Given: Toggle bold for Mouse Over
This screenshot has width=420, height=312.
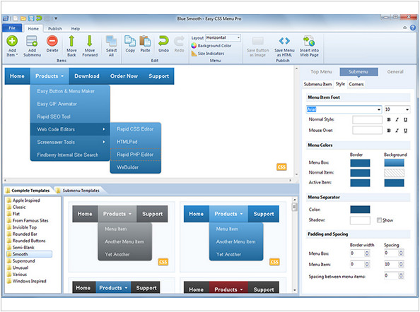Looking at the screenshot, I should click(x=389, y=131).
